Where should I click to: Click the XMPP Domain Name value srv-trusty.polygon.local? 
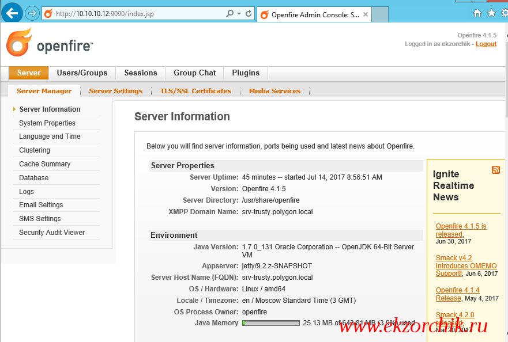coord(277,212)
